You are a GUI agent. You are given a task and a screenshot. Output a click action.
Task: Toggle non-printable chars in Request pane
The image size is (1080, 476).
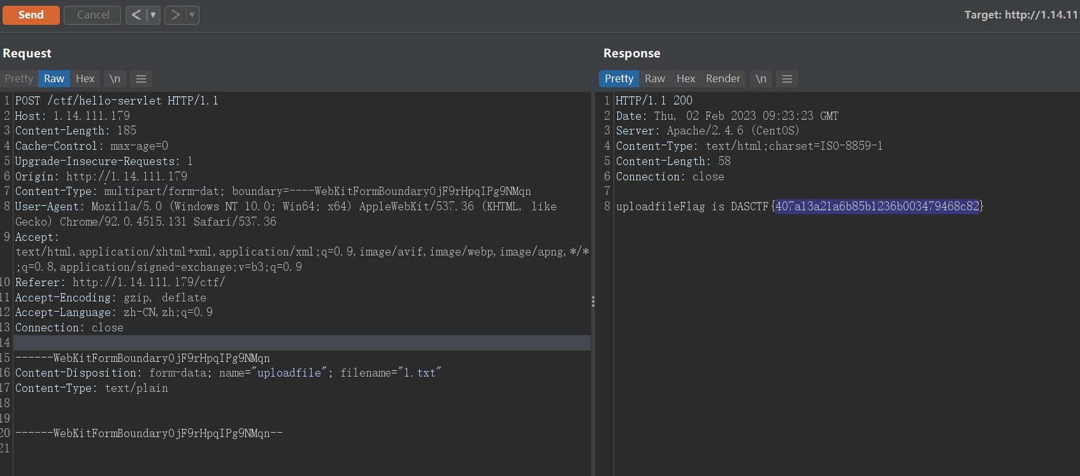(x=115, y=78)
